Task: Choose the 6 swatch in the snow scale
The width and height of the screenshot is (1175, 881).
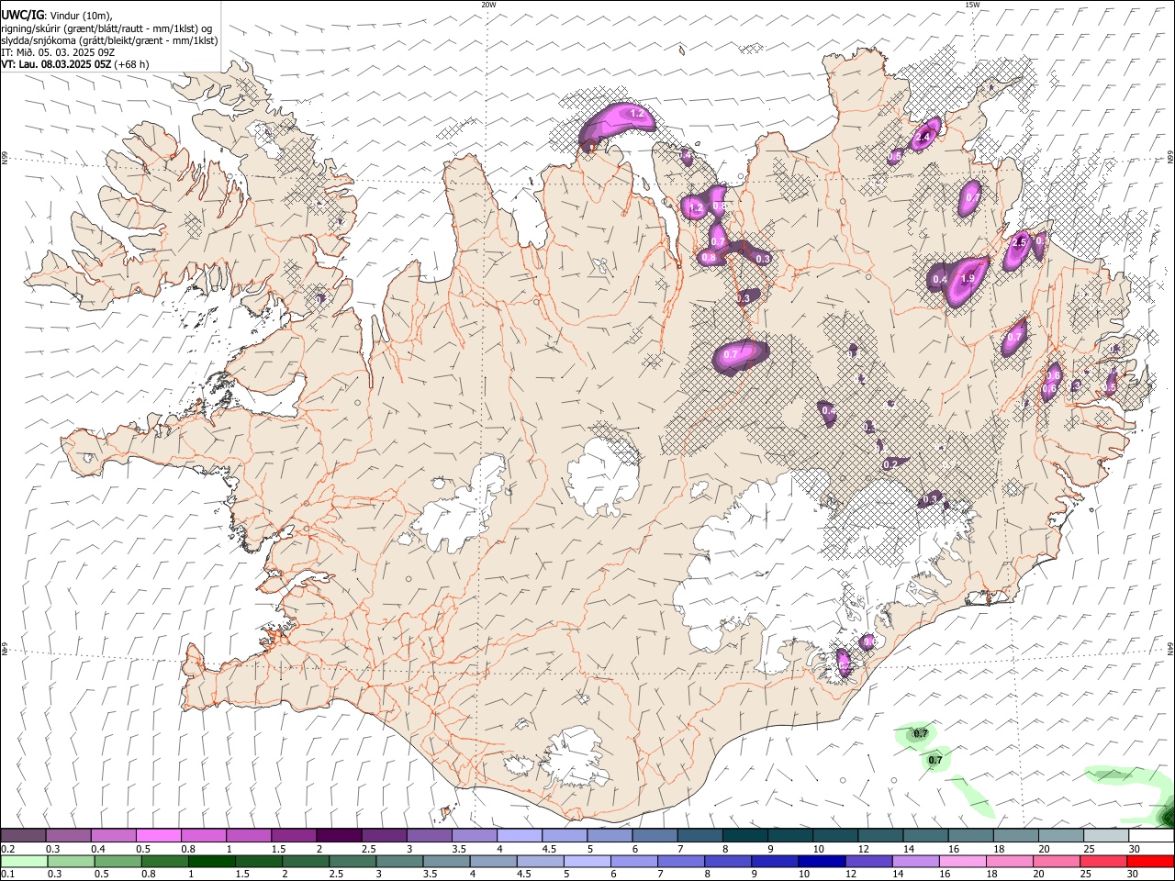Action: (655, 836)
